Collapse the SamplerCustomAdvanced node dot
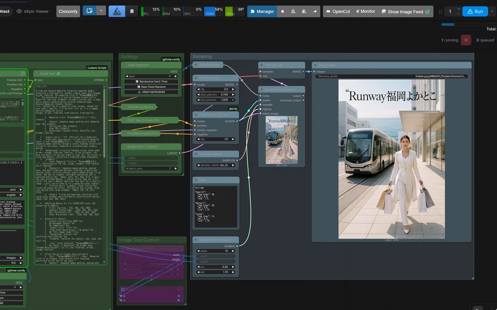The width and height of the screenshot is (497, 310). [262, 89]
